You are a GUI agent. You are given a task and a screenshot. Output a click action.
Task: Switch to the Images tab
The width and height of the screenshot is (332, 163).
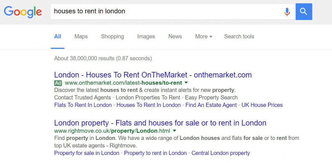click(x=146, y=36)
